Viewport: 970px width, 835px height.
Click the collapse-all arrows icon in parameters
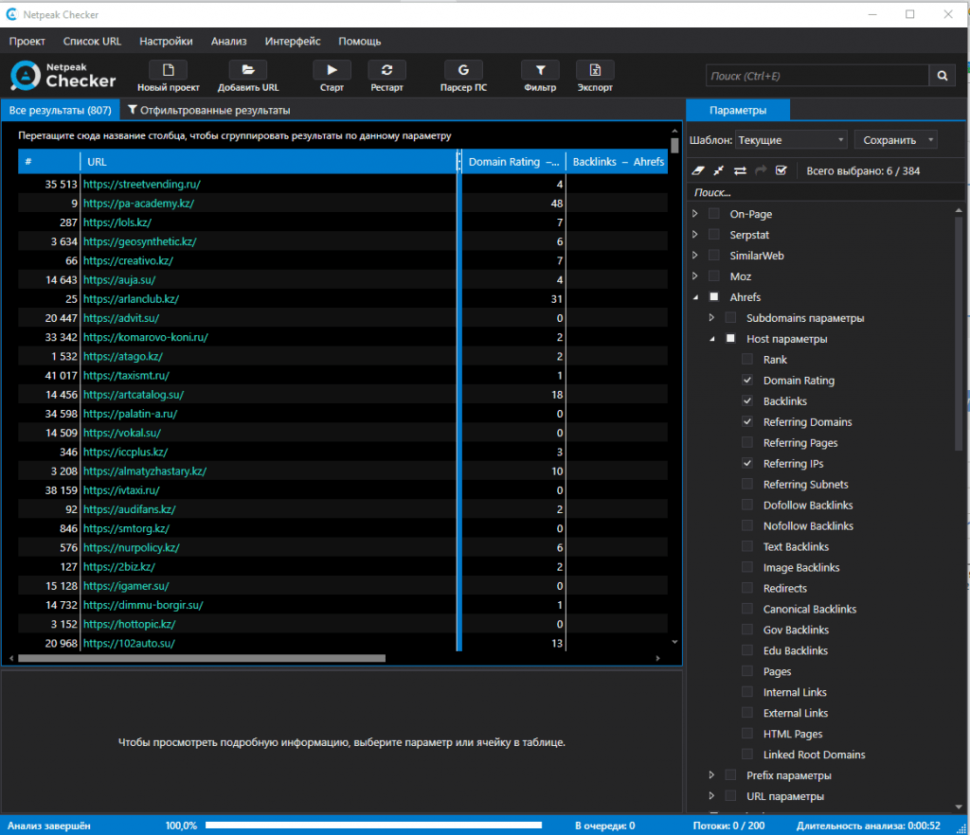(x=719, y=170)
